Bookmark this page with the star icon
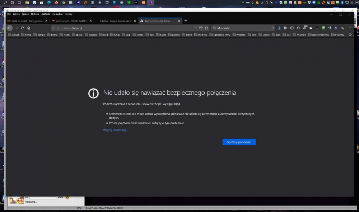This screenshot has height=212, width=359. click(206, 28)
